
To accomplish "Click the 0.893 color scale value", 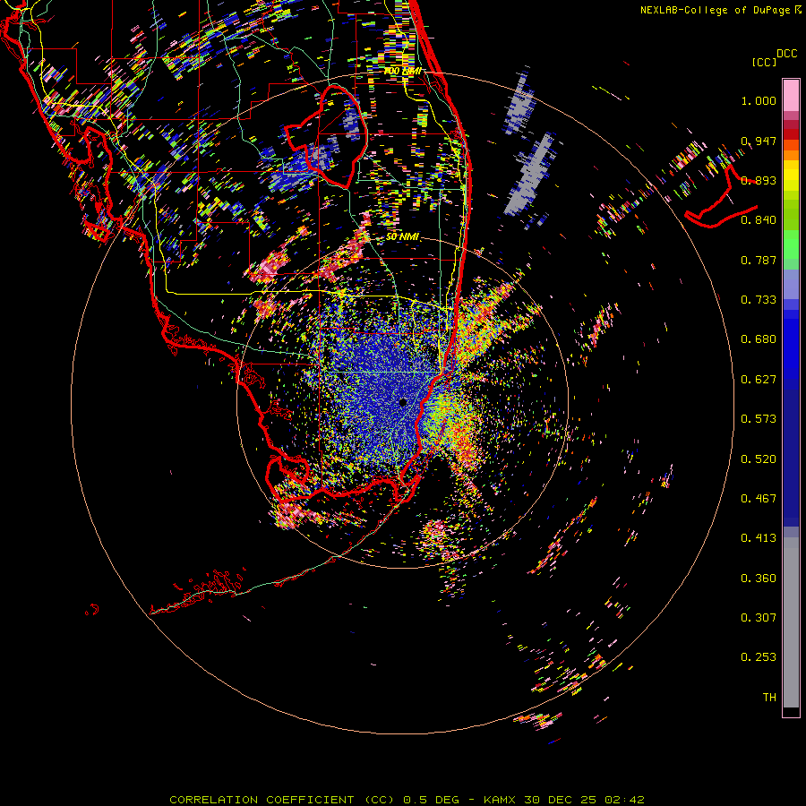I will point(759,180).
